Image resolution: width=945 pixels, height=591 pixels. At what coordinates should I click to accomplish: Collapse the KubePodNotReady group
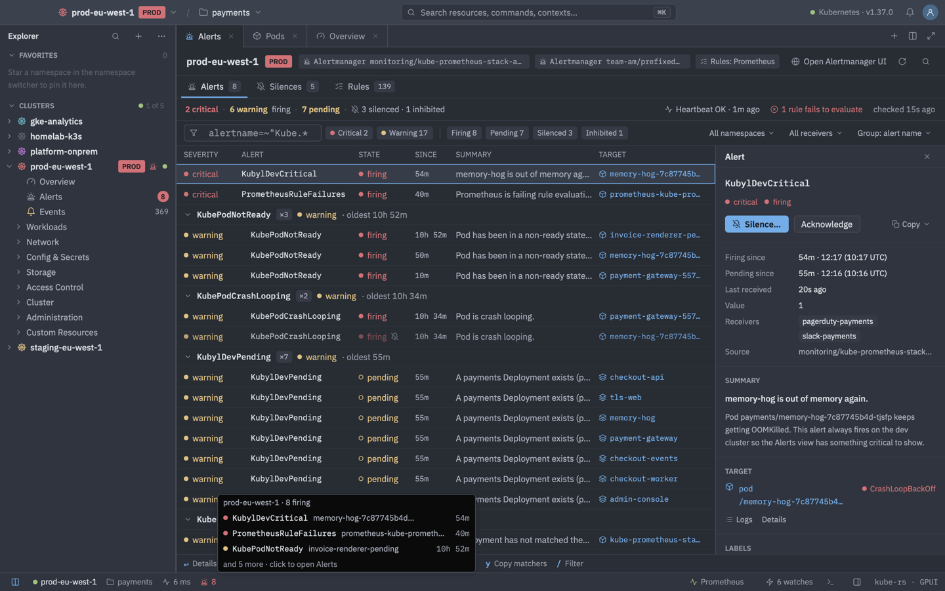pyautogui.click(x=188, y=214)
